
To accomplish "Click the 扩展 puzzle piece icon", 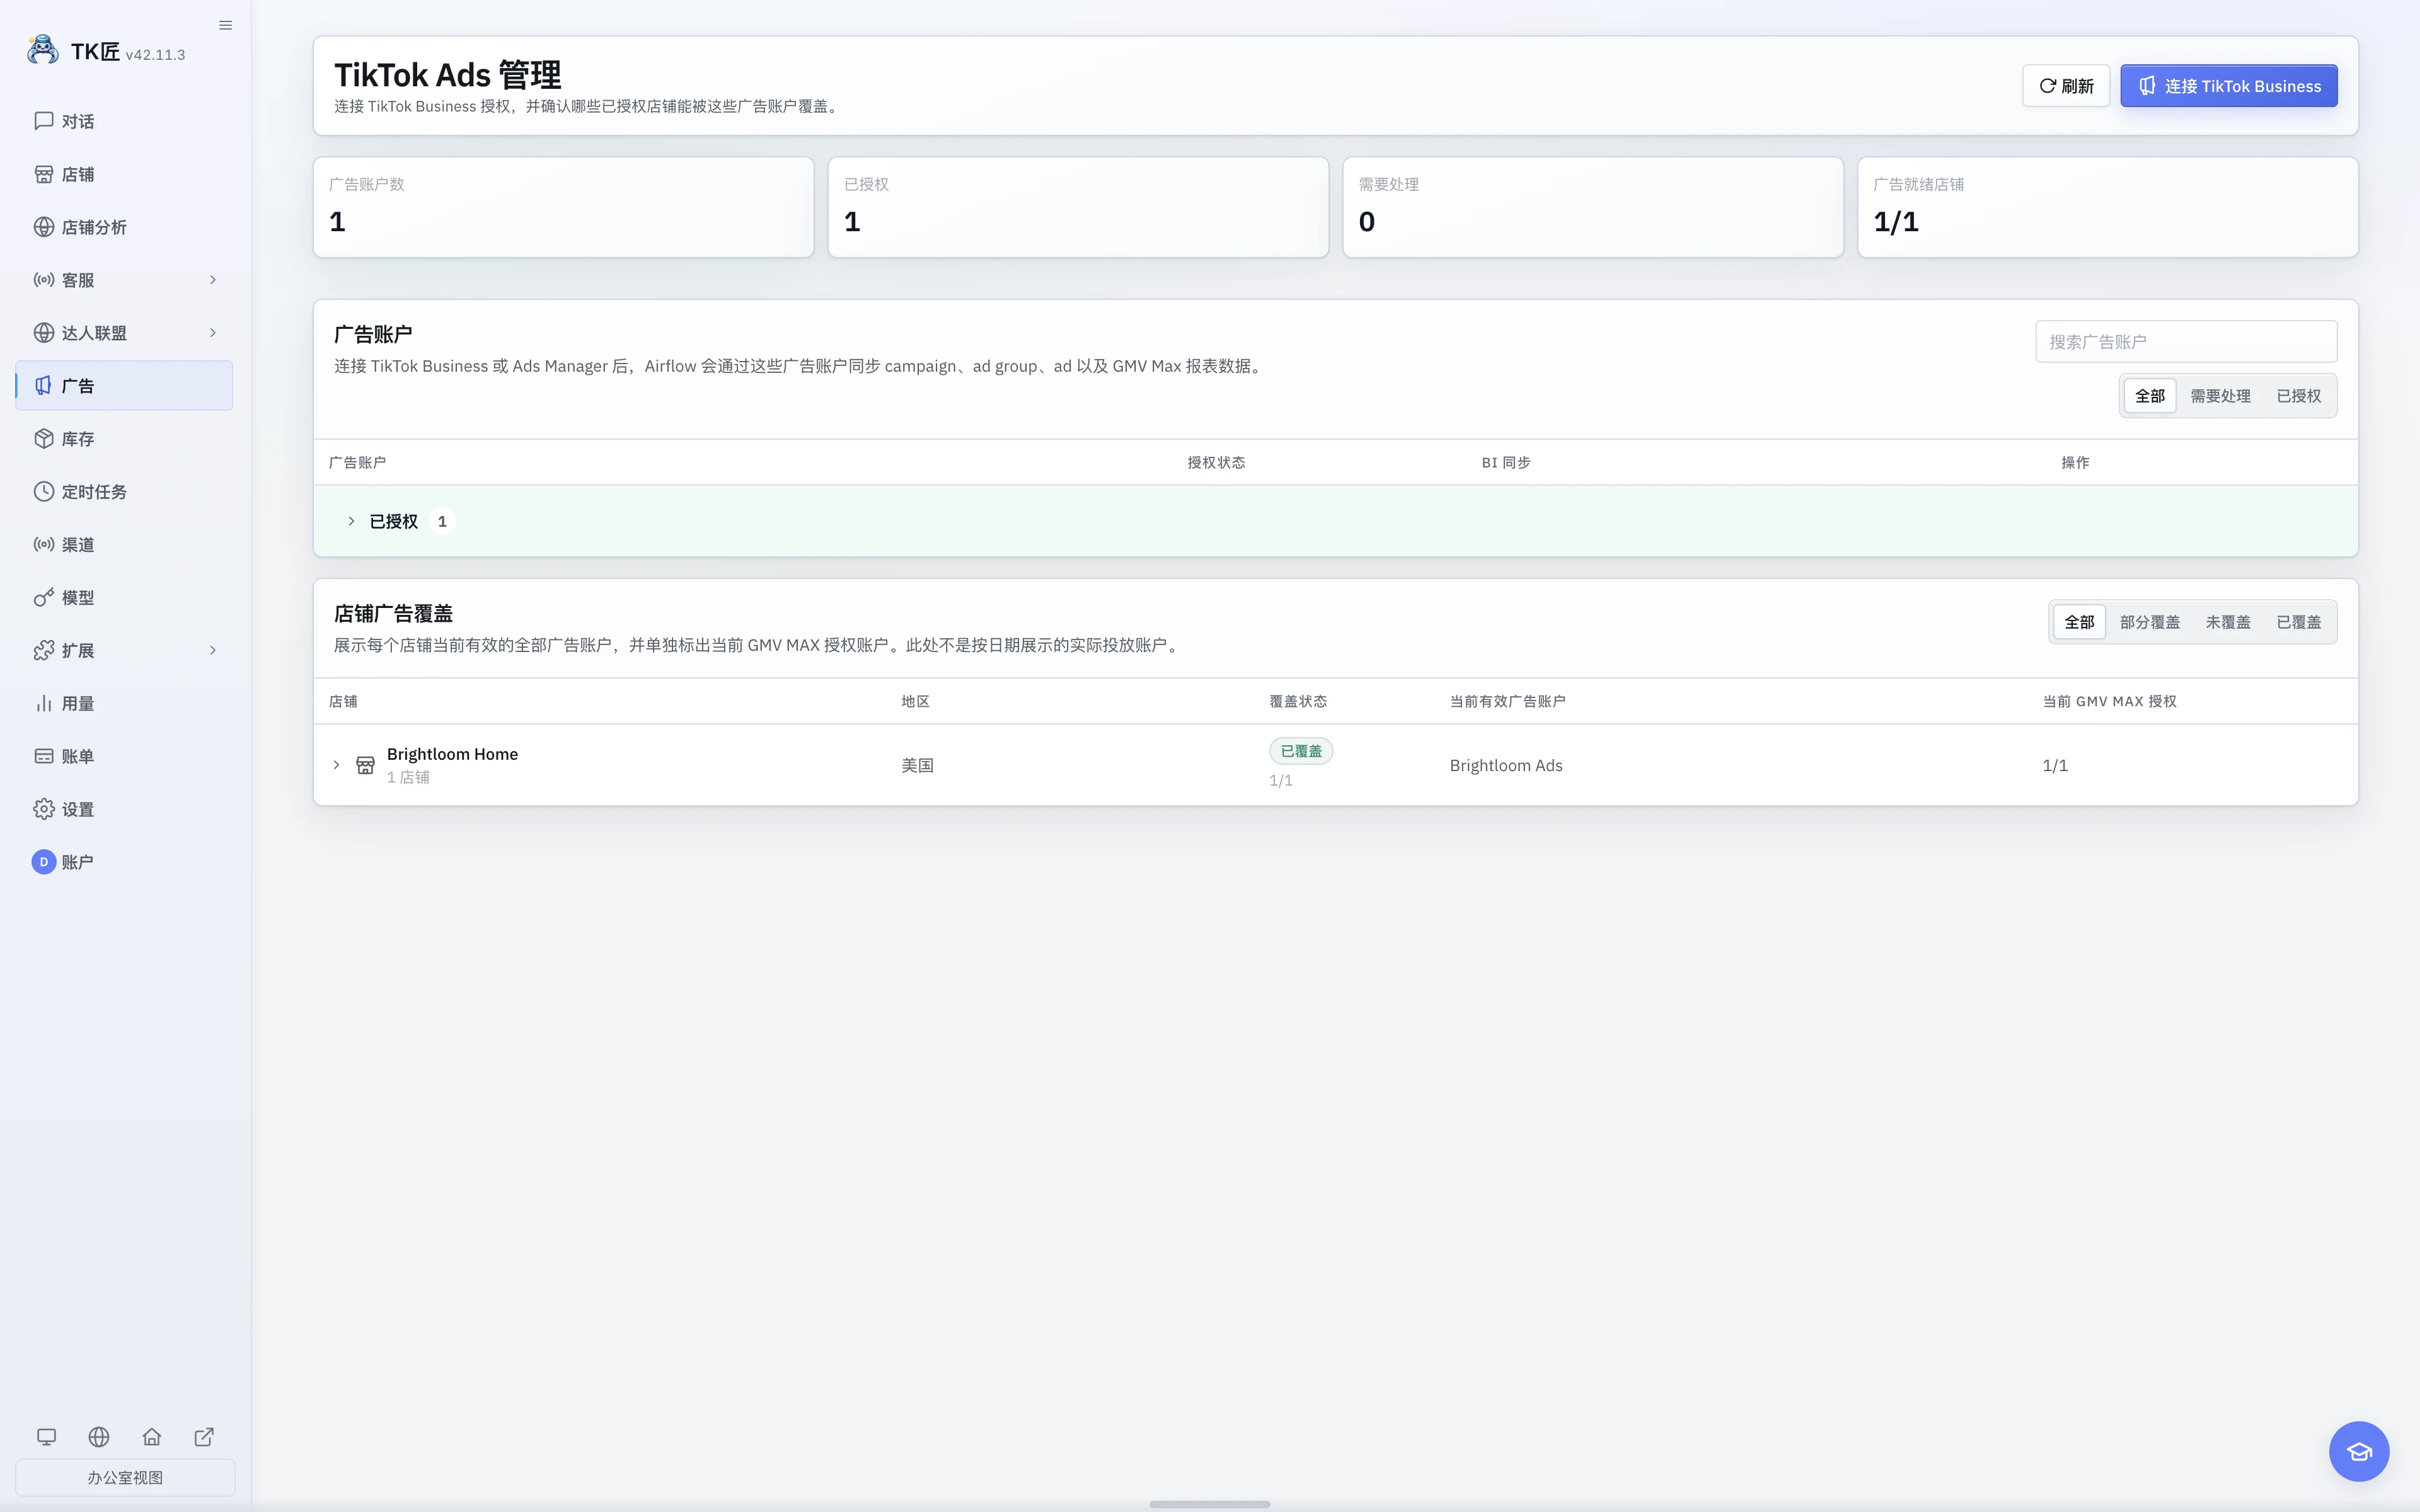I will pos(44,651).
